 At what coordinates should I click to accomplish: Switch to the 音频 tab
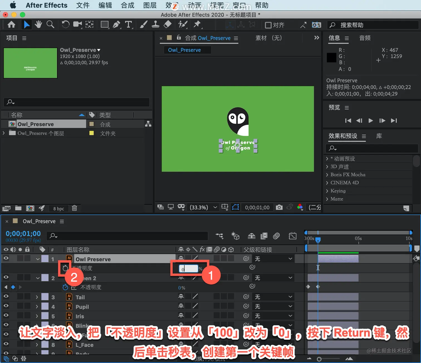365,38
